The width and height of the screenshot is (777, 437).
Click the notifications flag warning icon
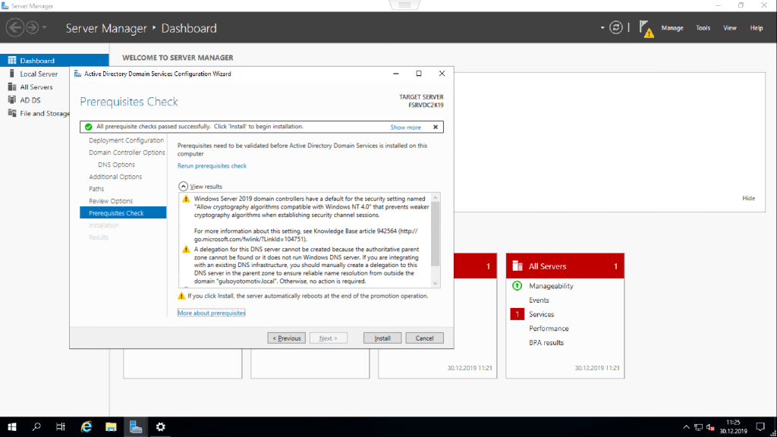pos(646,28)
